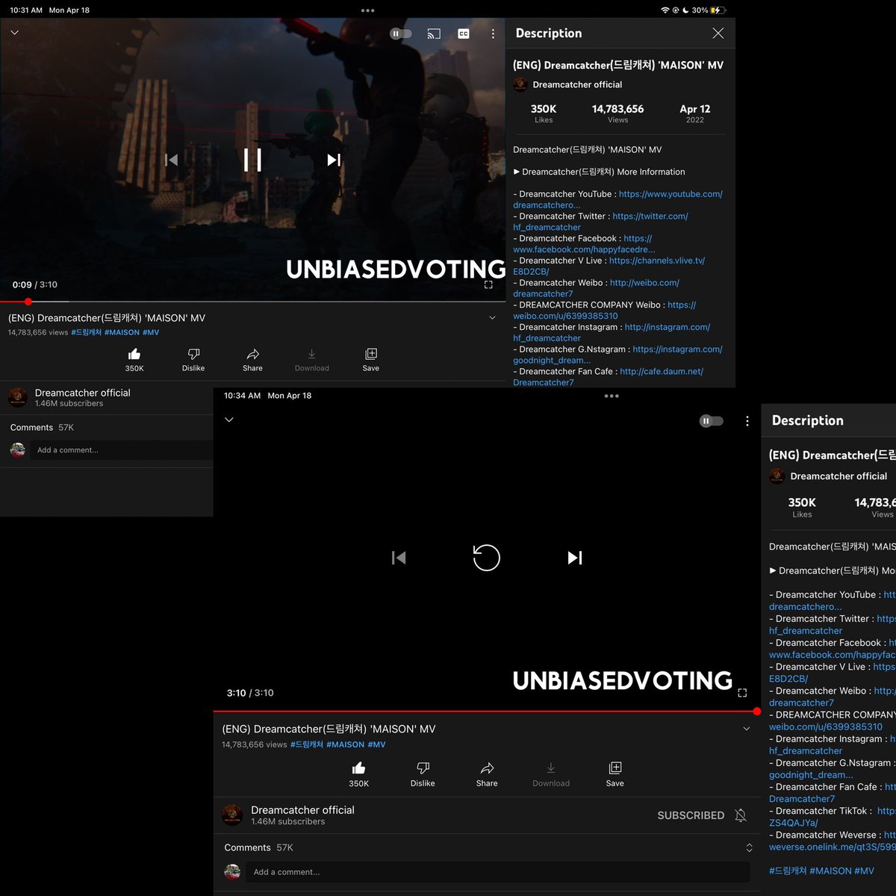896x896 pixels.
Task: Expand title chevron in the top screenshot
Action: (492, 318)
